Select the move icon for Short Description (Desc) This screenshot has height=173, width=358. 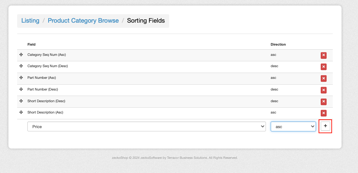click(21, 101)
